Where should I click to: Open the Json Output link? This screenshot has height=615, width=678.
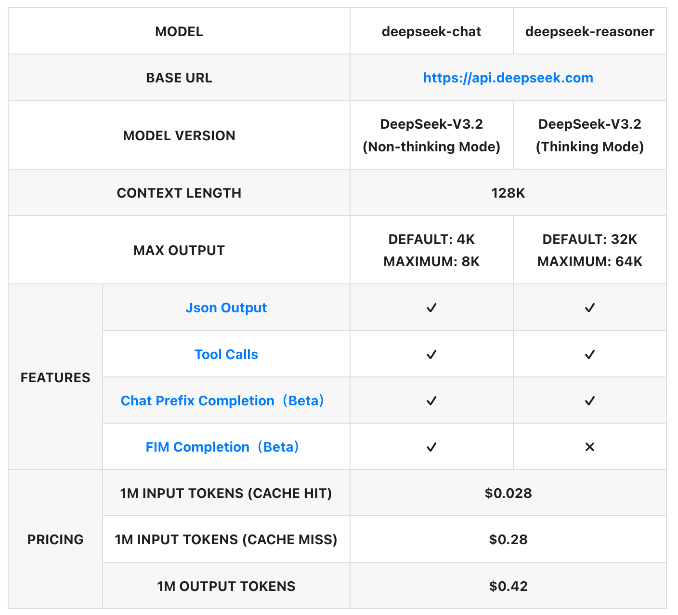(x=226, y=307)
